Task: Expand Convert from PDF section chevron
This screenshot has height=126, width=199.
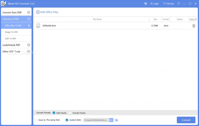Action: pos(29,12)
